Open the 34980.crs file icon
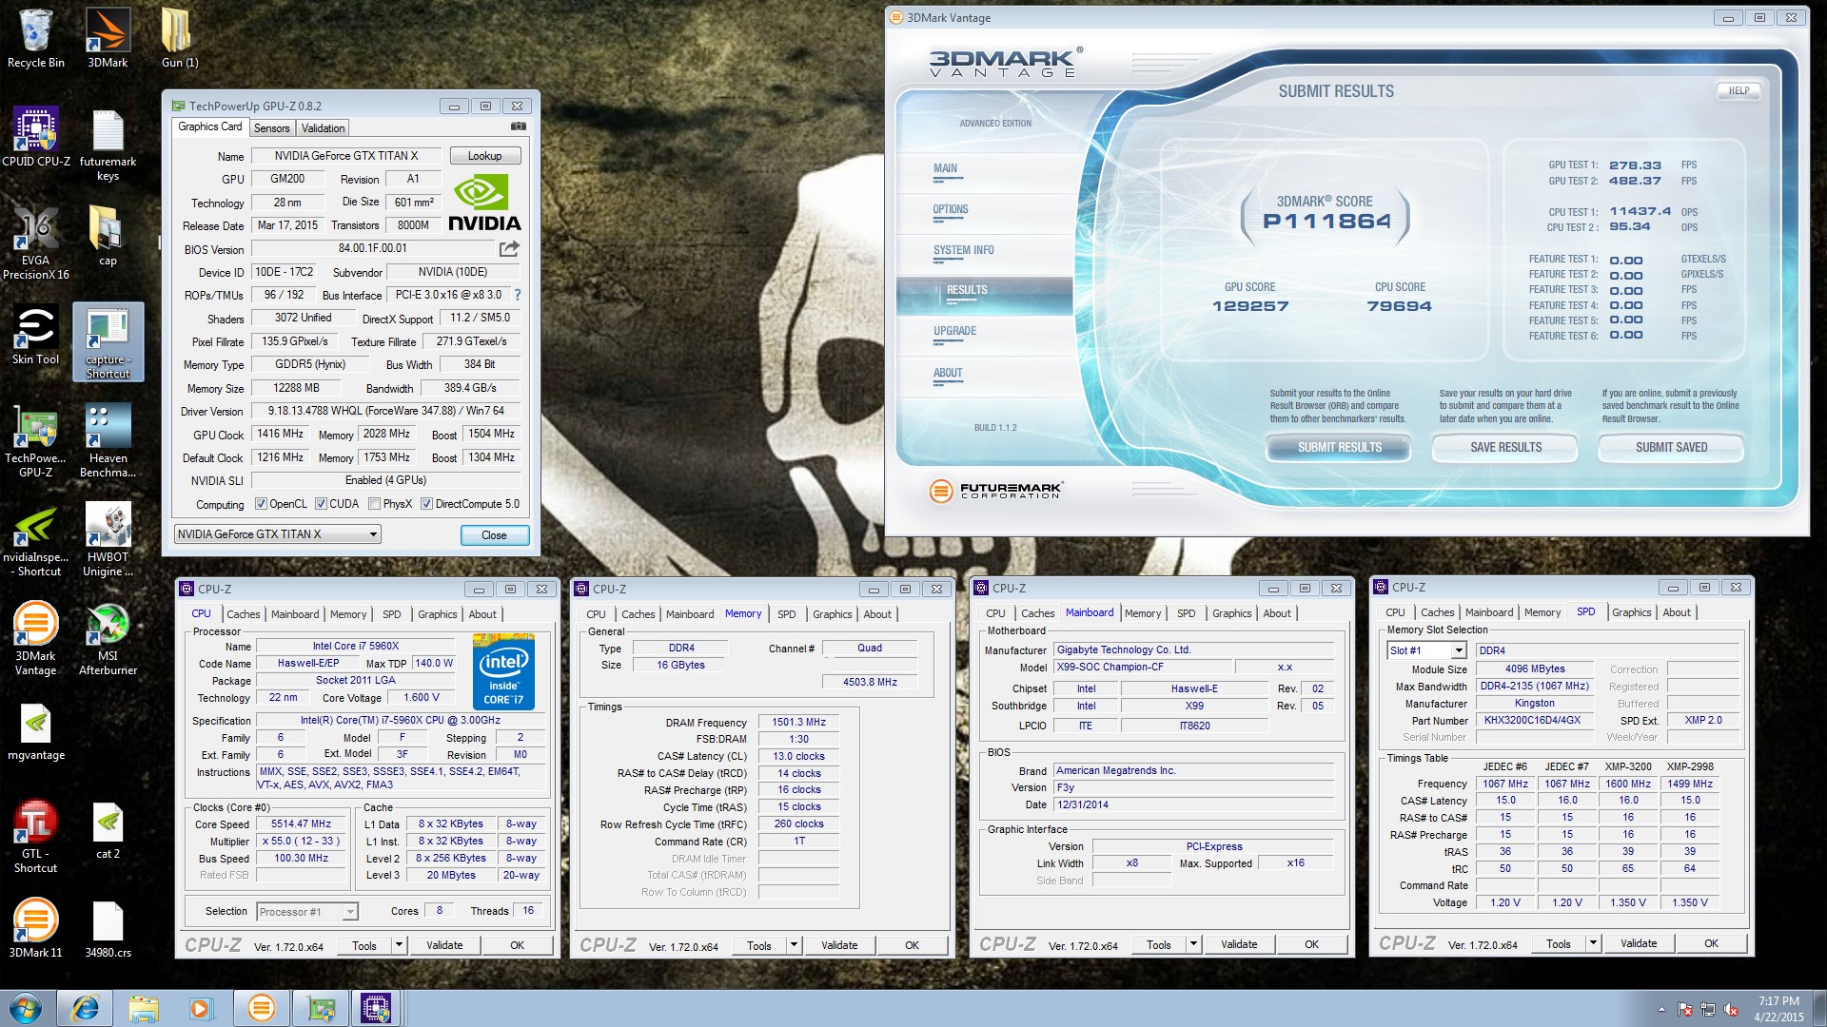 tap(108, 928)
